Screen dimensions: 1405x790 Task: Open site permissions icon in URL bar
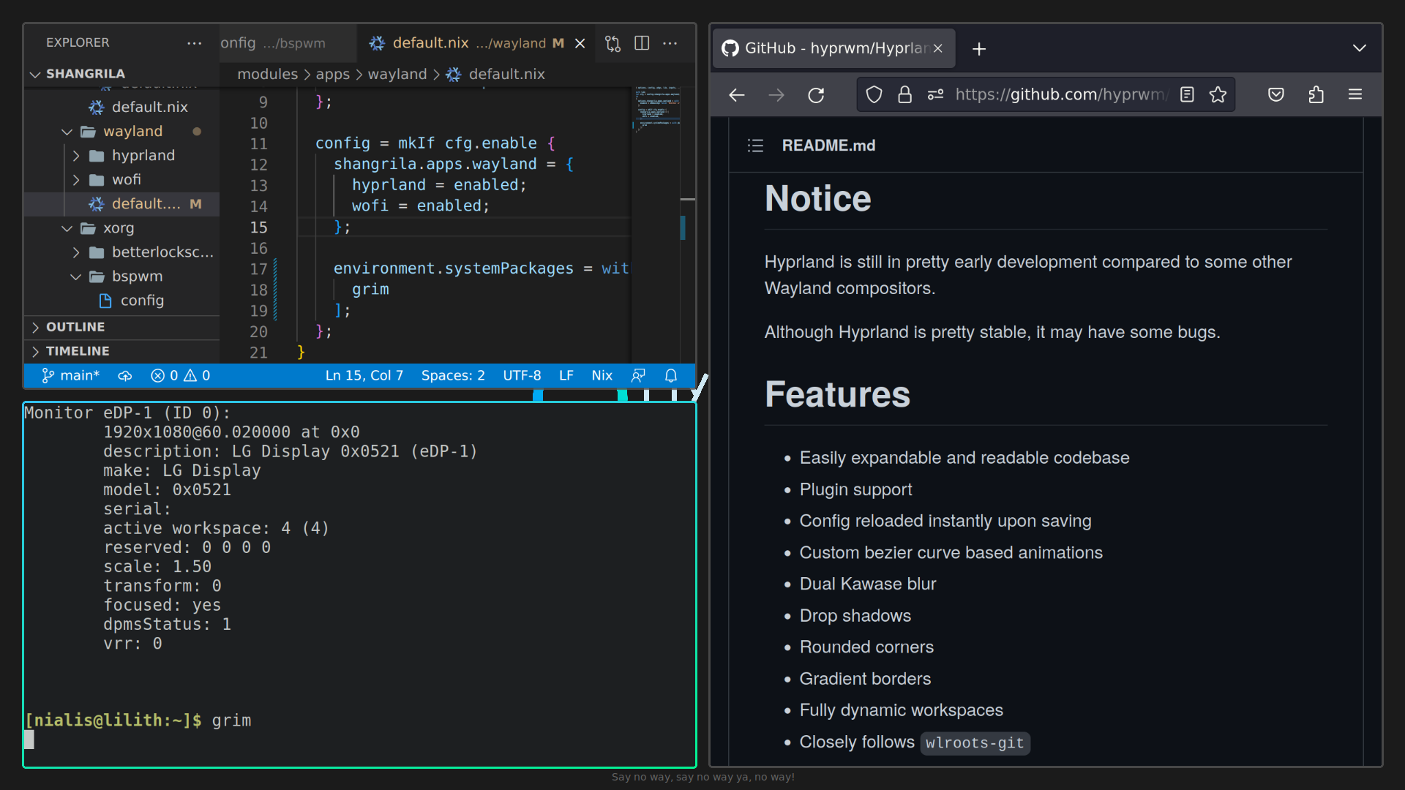click(935, 94)
